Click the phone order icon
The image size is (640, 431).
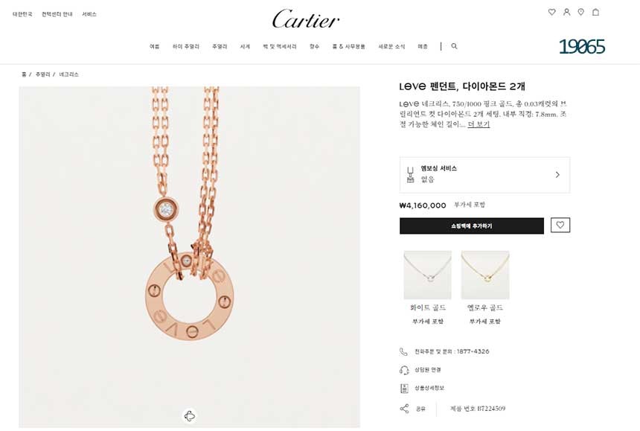pyautogui.click(x=403, y=351)
